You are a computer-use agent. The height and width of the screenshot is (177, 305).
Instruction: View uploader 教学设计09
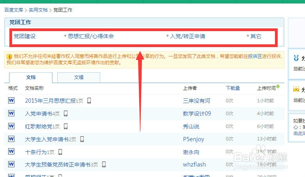point(197,114)
